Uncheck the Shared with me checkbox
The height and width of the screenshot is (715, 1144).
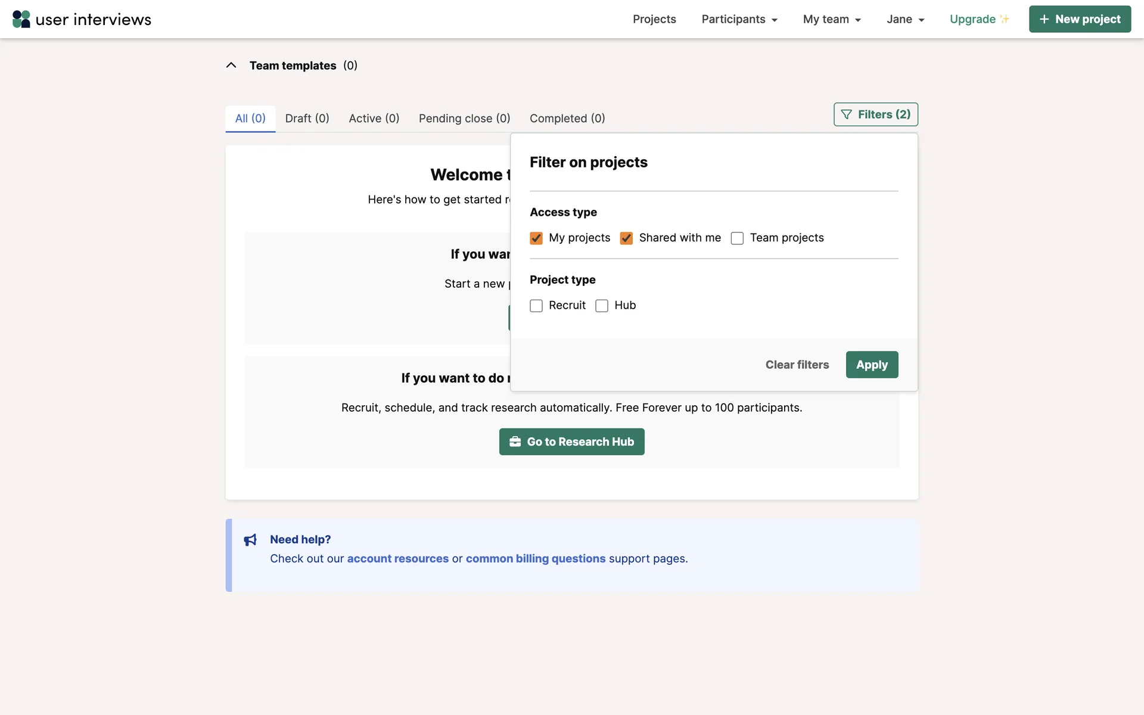(626, 238)
